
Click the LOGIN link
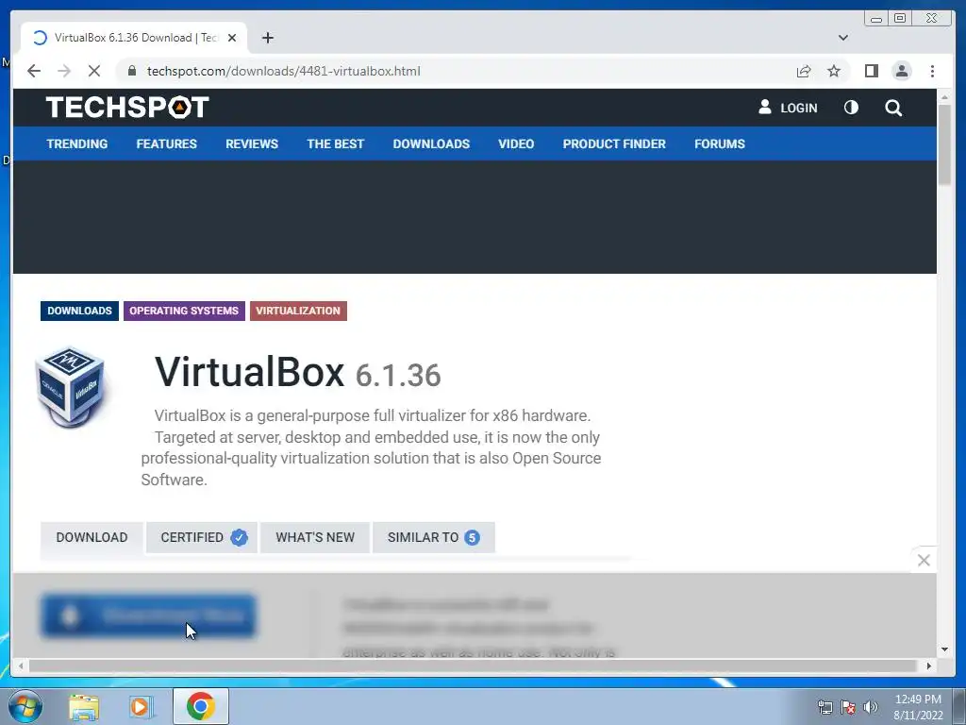coord(788,108)
